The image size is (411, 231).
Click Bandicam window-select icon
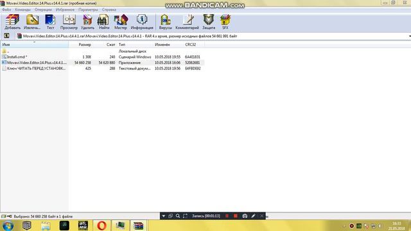pos(171,216)
